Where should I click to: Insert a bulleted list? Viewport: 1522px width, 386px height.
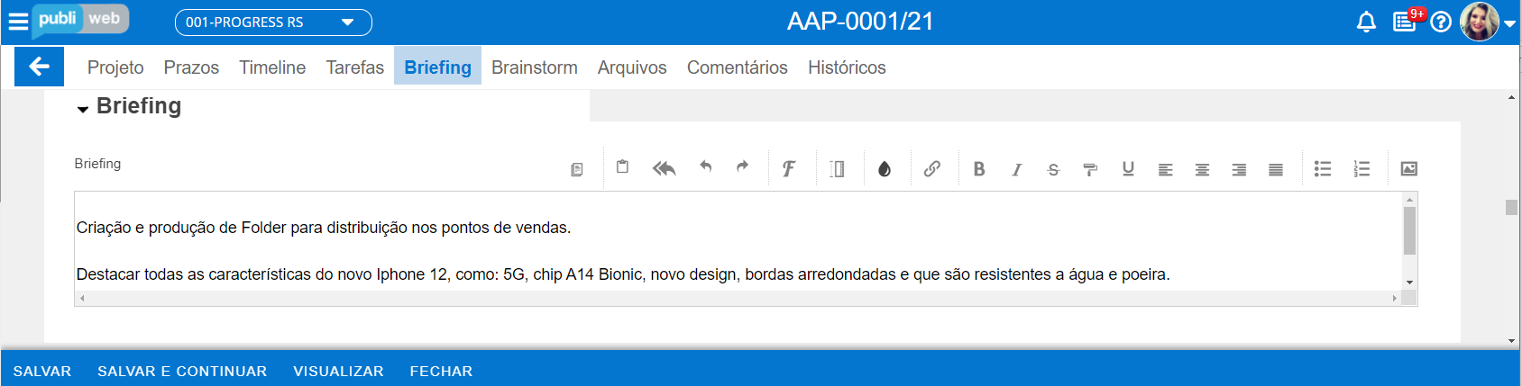[1323, 168]
